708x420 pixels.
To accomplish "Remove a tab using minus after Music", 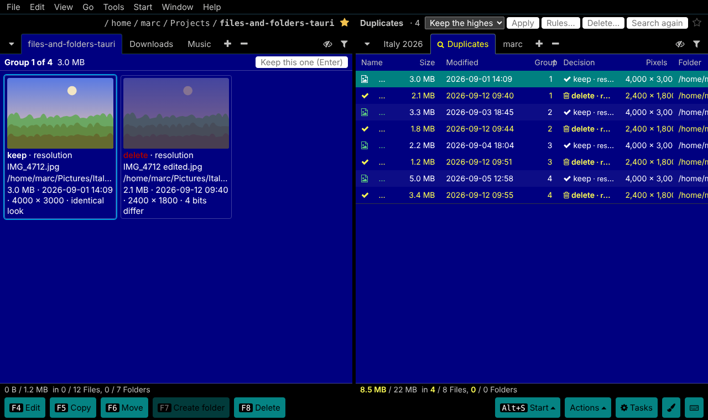I will click(x=244, y=44).
